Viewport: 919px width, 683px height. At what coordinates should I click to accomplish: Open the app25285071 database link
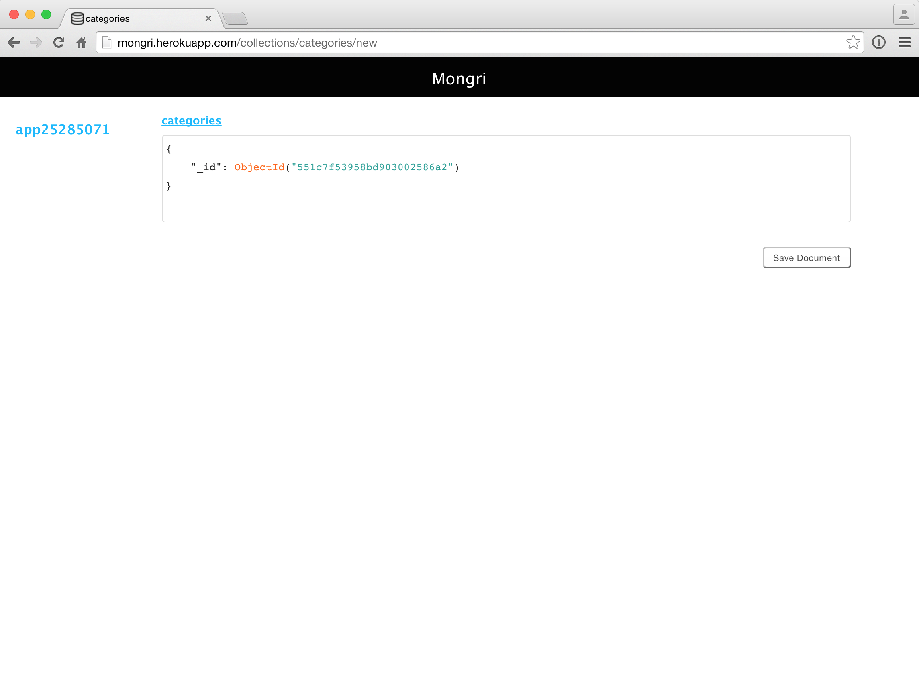(62, 130)
